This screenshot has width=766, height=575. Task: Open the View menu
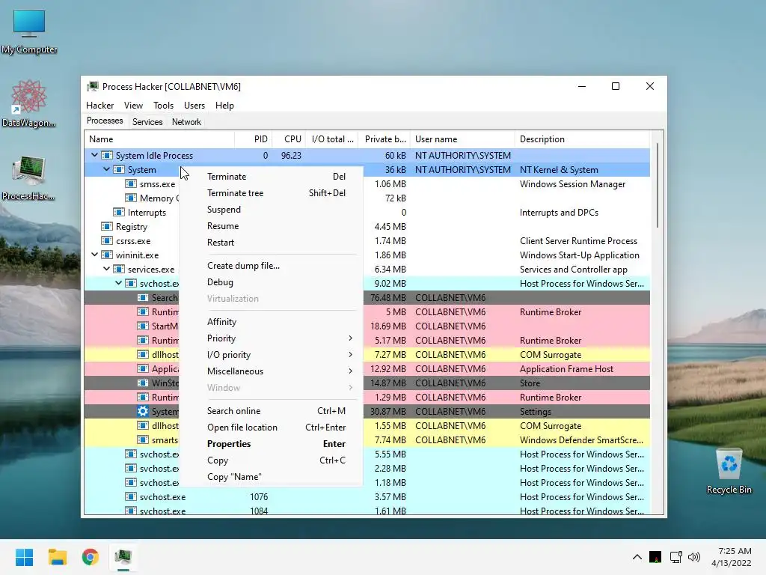tap(133, 105)
